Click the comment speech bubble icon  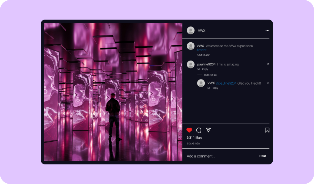pos(199,130)
